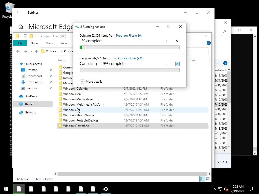Expand More details in Running Actions dialog
This screenshot has width=259, height=194.
[x=91, y=82]
